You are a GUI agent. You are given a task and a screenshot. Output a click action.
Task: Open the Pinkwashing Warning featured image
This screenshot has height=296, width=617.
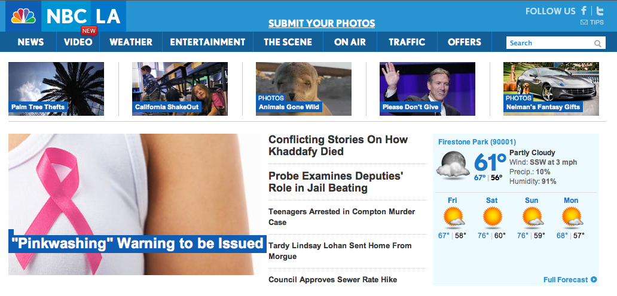(x=134, y=204)
